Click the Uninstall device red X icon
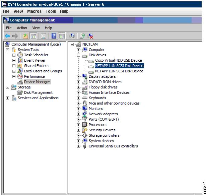This screenshot has height=195, width=206. tap(90, 36)
